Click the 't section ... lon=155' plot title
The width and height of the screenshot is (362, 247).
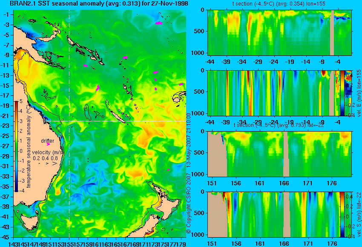279,4
